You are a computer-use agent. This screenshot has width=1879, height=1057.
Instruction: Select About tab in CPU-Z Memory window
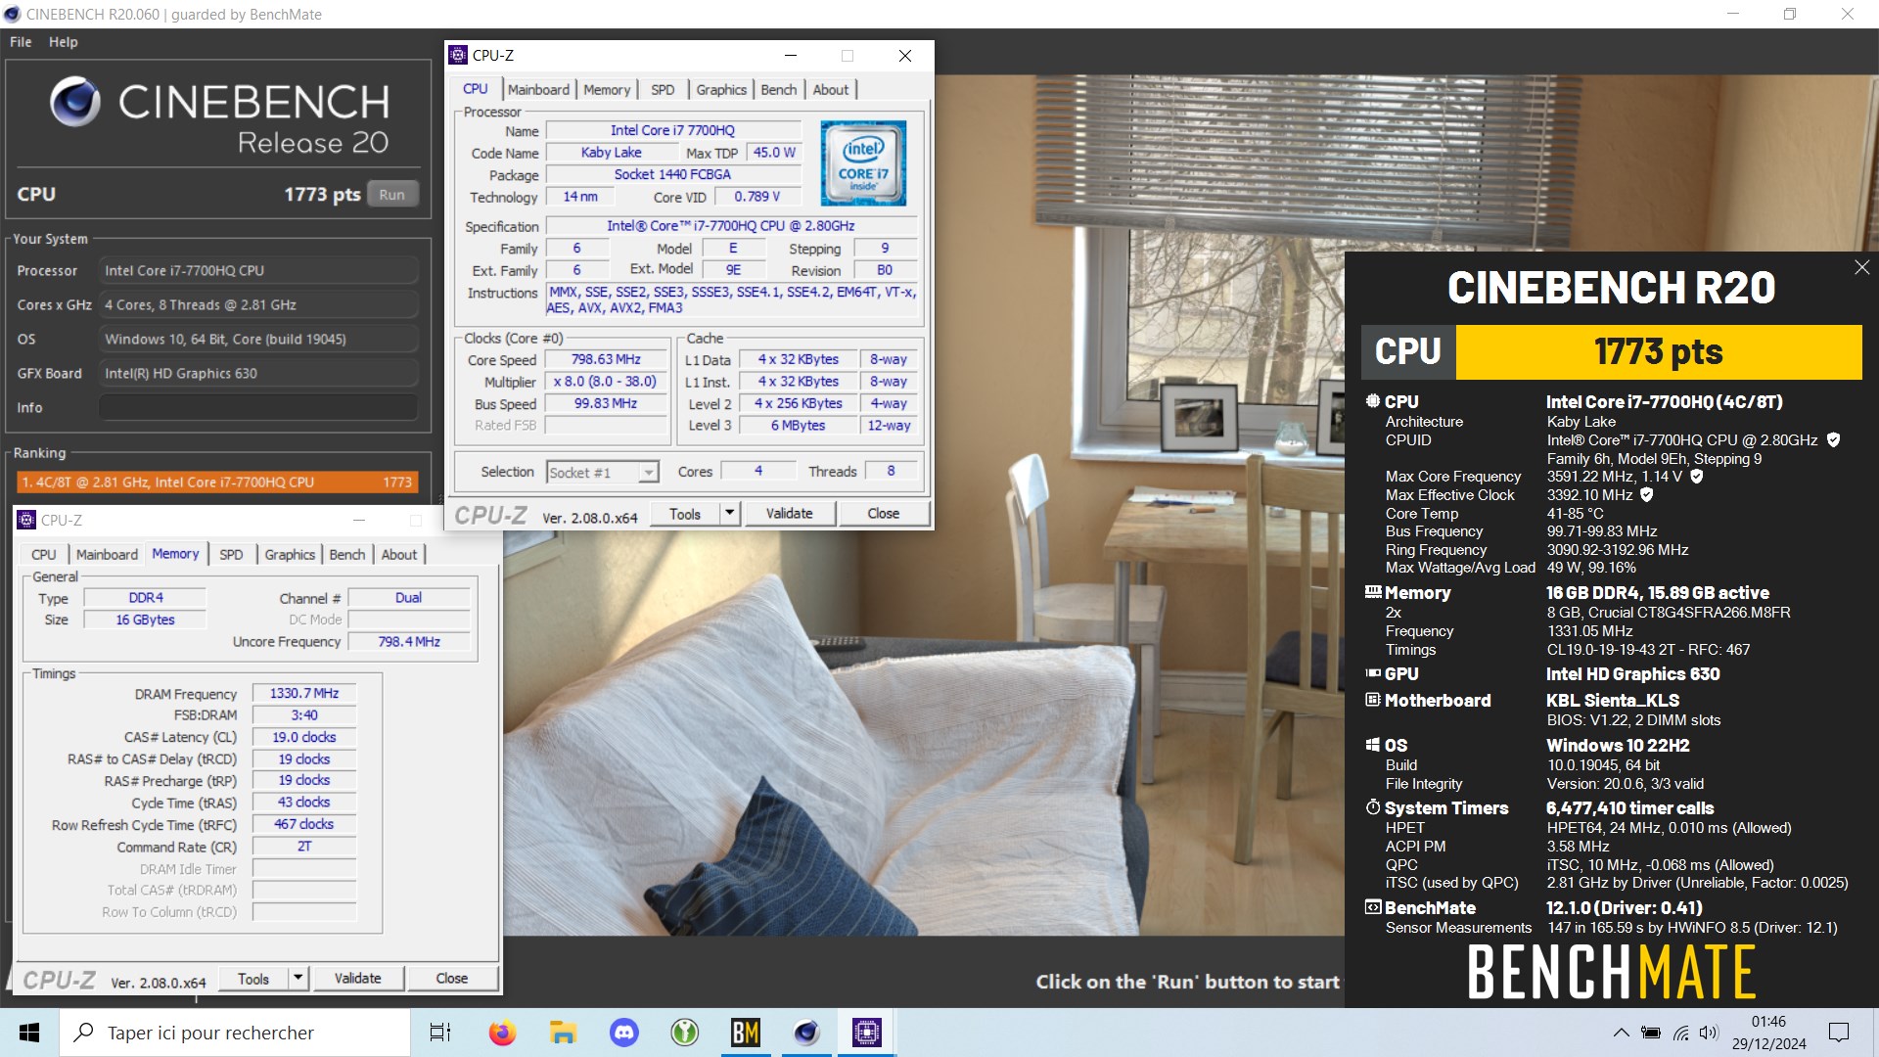click(x=399, y=554)
